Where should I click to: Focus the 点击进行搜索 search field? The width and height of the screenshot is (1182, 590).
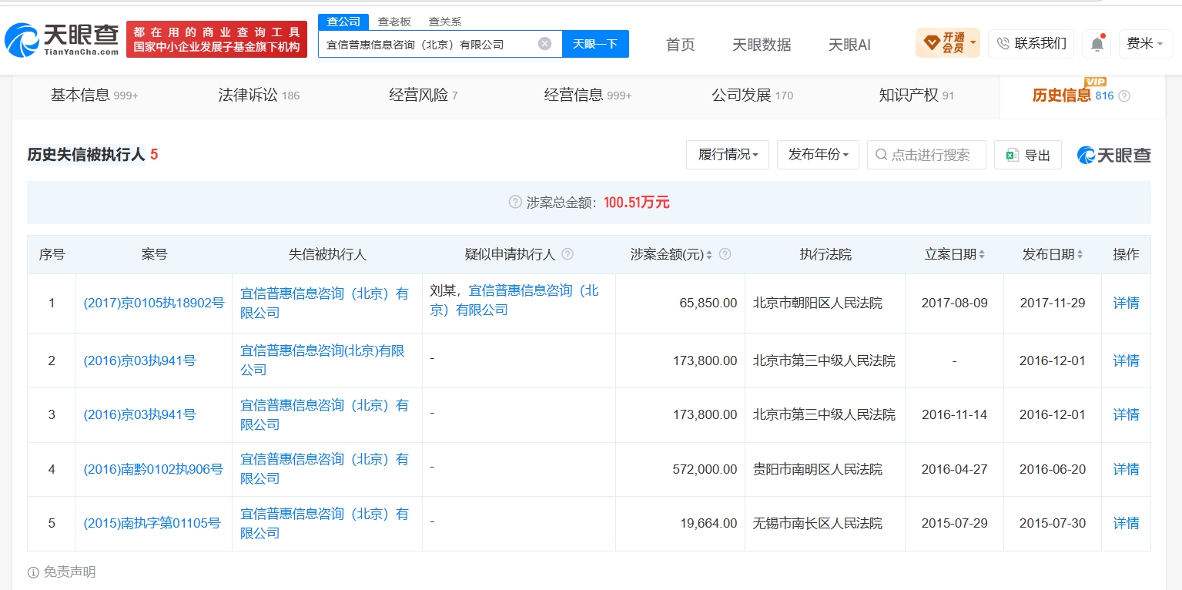(x=926, y=155)
